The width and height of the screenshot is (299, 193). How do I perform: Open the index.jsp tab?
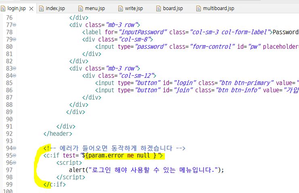[x=55, y=8]
